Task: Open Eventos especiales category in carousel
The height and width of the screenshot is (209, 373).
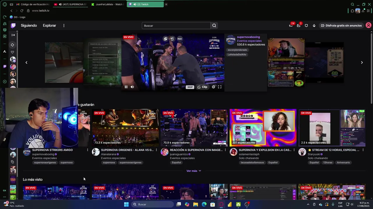Action: [x=249, y=41]
